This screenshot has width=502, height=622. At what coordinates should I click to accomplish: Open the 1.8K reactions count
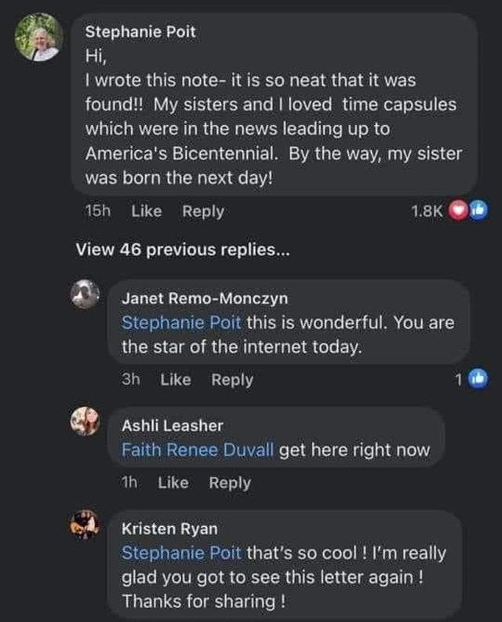click(x=427, y=211)
